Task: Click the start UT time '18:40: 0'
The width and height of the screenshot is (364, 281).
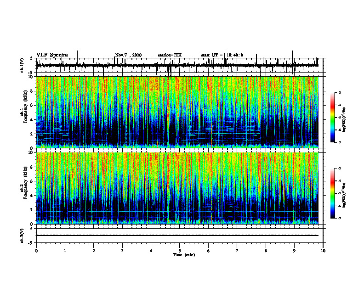Action: pos(235,55)
